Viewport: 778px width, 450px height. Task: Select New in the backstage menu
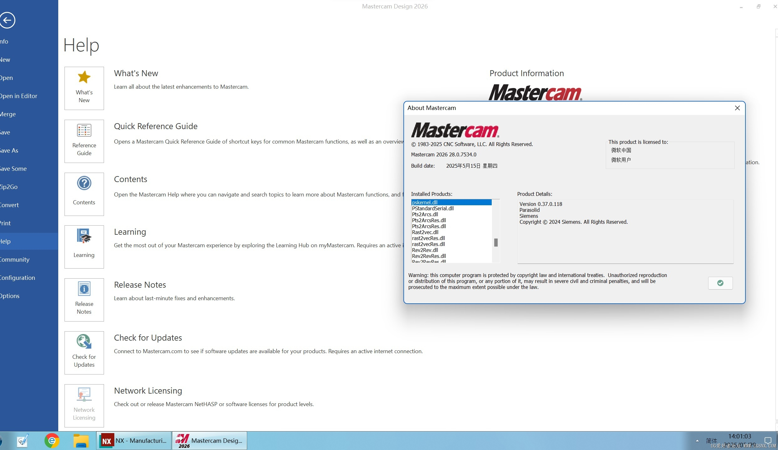point(29,60)
